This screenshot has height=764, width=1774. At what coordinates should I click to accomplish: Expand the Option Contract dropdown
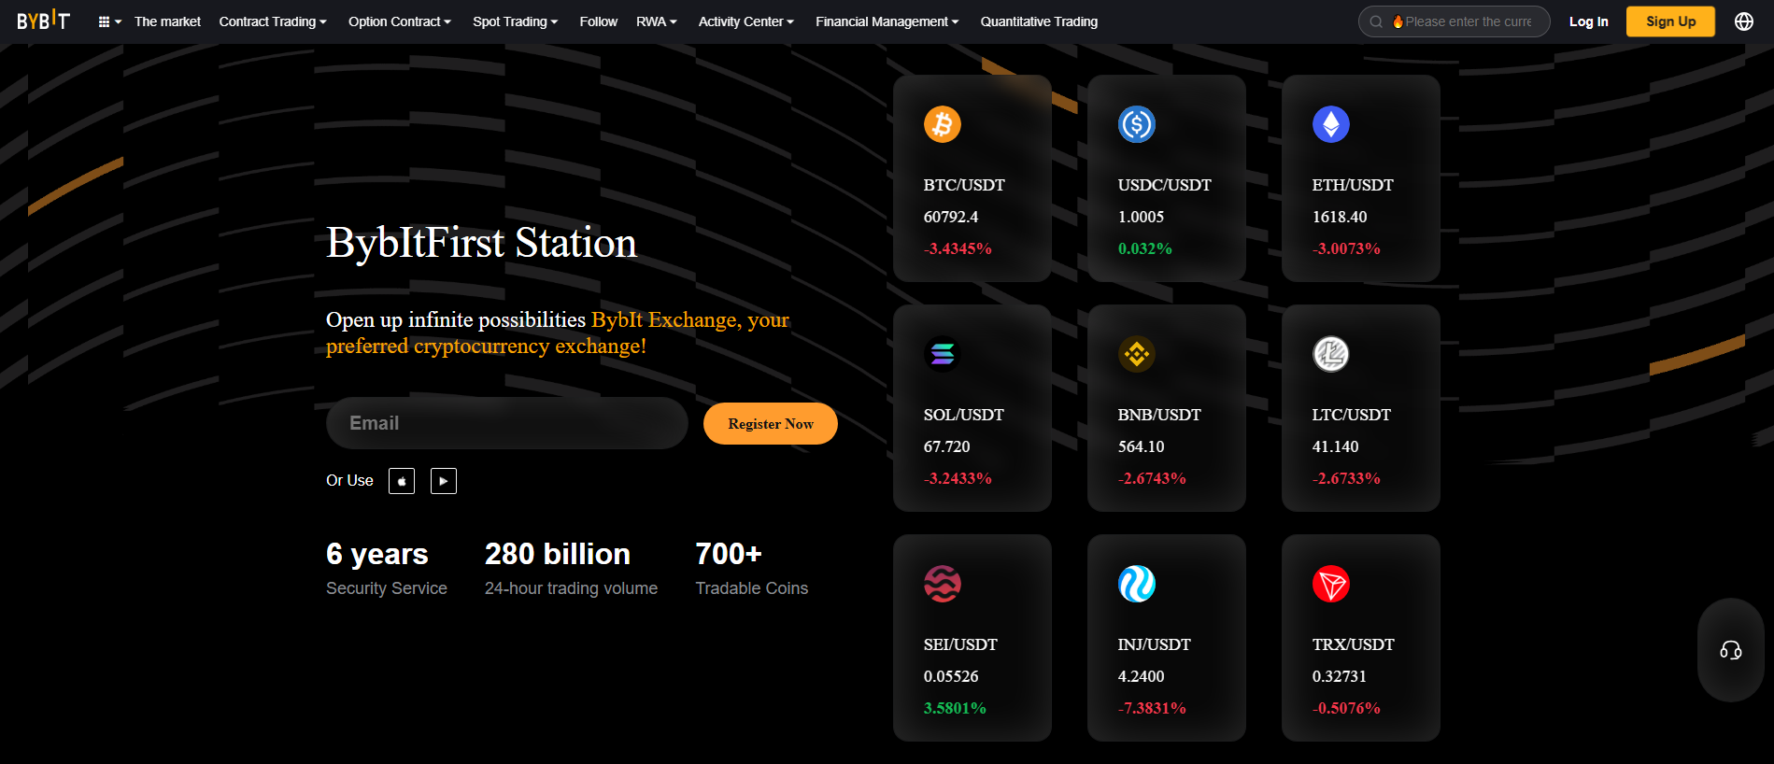point(400,21)
